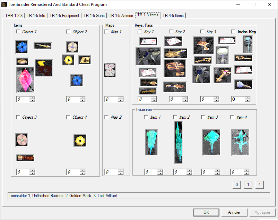Click the 4 preset button
The width and height of the screenshot is (278, 220).
click(260, 185)
